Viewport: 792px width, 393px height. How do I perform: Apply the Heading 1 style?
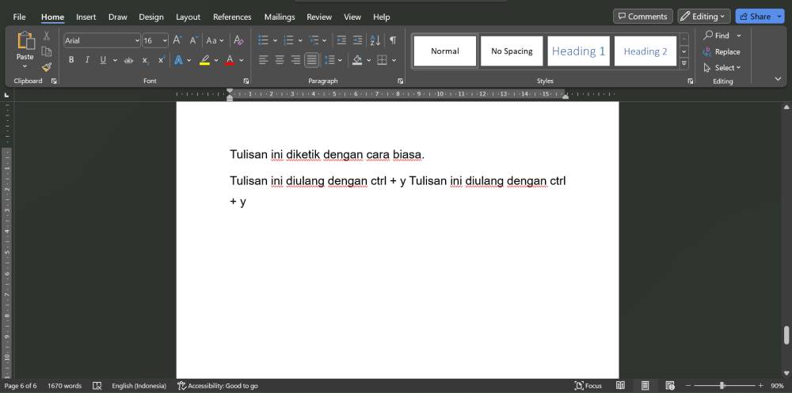(578, 51)
